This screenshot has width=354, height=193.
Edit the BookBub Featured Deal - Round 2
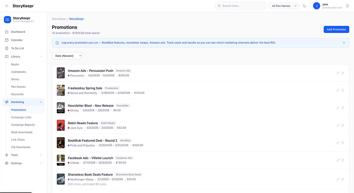tap(338, 143)
